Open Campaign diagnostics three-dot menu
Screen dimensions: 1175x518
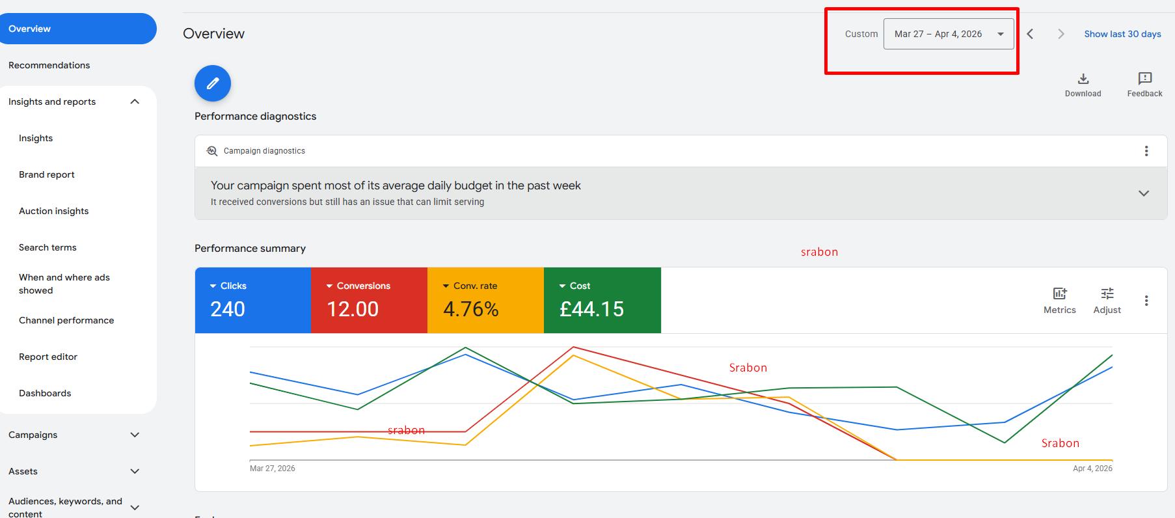(x=1146, y=151)
